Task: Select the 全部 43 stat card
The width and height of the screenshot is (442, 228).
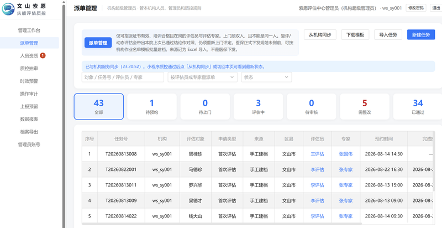Action: click(x=99, y=107)
